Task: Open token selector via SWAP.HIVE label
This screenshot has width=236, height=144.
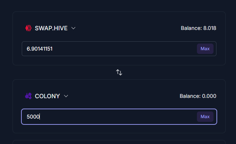Action: click(51, 28)
